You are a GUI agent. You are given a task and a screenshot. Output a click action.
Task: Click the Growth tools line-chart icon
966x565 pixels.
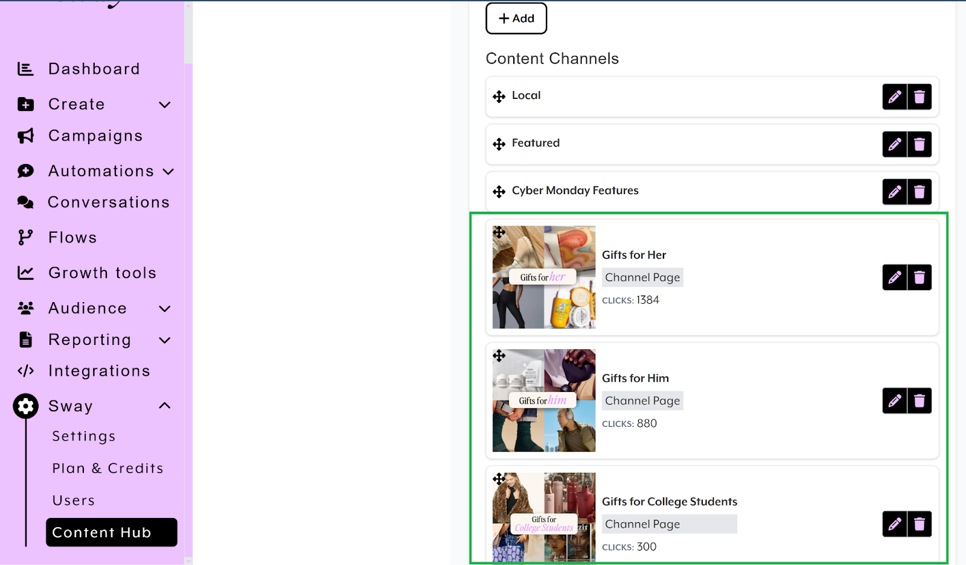[25, 273]
